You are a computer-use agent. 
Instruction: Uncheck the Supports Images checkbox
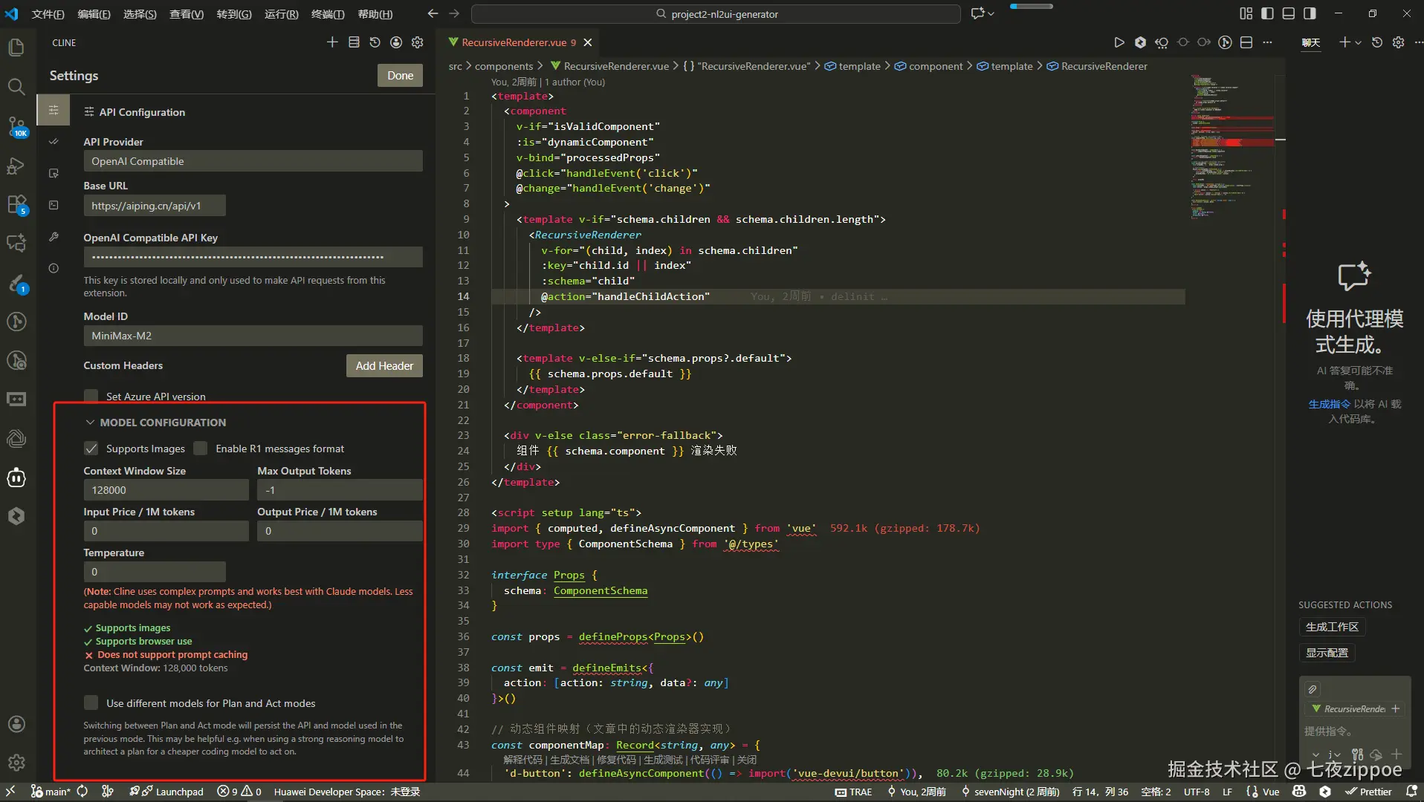pyautogui.click(x=91, y=449)
